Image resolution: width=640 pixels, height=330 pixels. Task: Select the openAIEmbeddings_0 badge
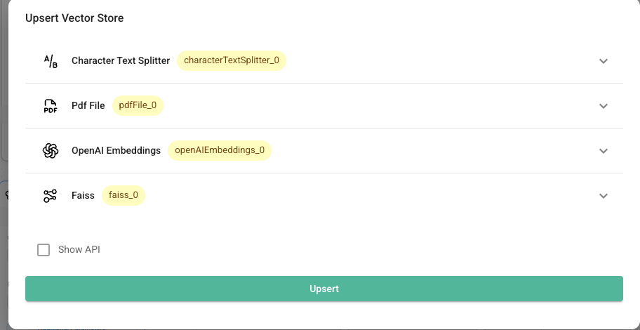220,150
